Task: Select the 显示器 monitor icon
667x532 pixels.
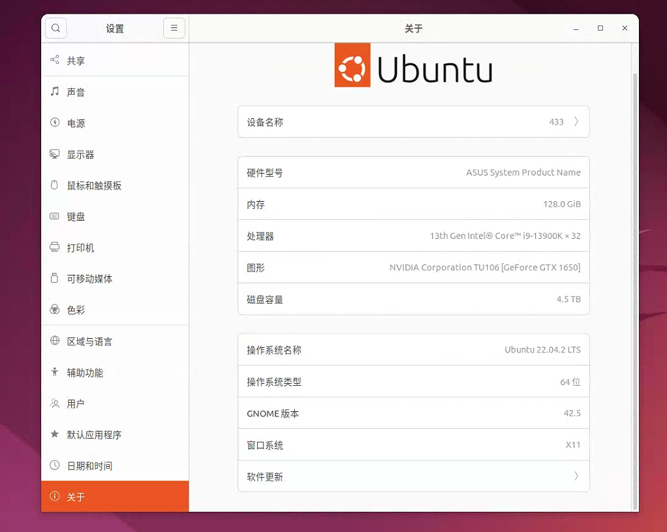Action: pos(55,154)
